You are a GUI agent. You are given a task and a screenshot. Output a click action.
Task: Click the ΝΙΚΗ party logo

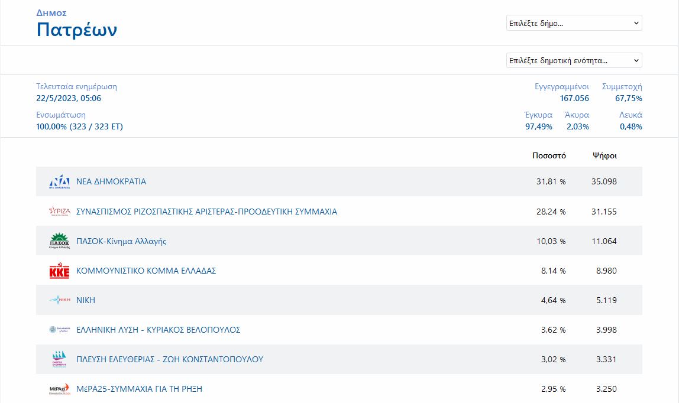pyautogui.click(x=59, y=300)
